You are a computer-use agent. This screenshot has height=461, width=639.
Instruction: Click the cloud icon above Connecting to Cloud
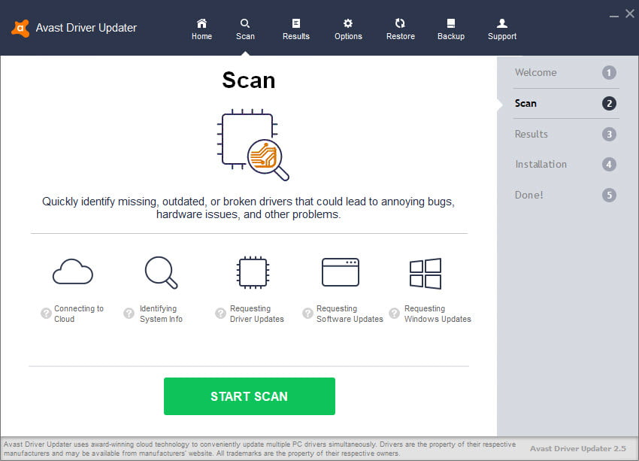pos(72,272)
